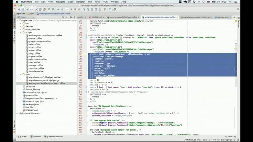Screen dimensions: 253x142
Task: Open the run configuration dropdown
Action: 67,9
